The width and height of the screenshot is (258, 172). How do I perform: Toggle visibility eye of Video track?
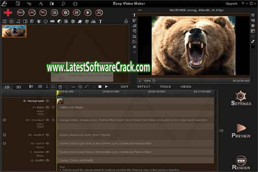pyautogui.click(x=47, y=107)
